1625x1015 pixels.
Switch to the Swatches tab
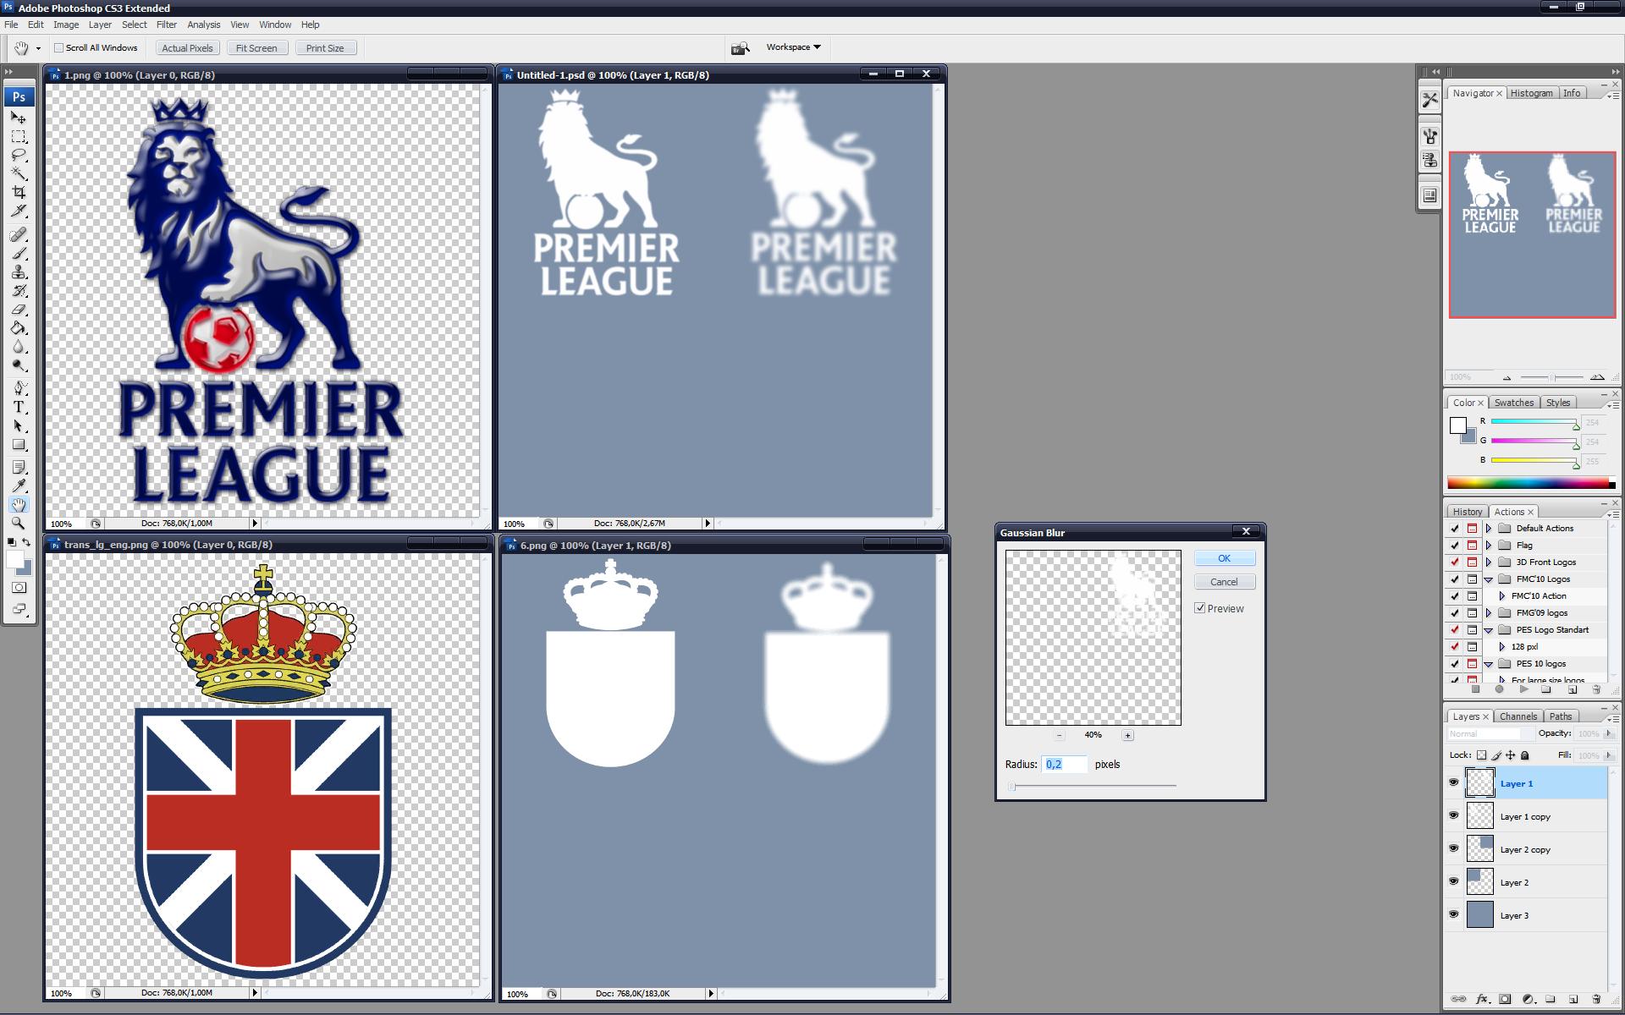pyautogui.click(x=1513, y=403)
